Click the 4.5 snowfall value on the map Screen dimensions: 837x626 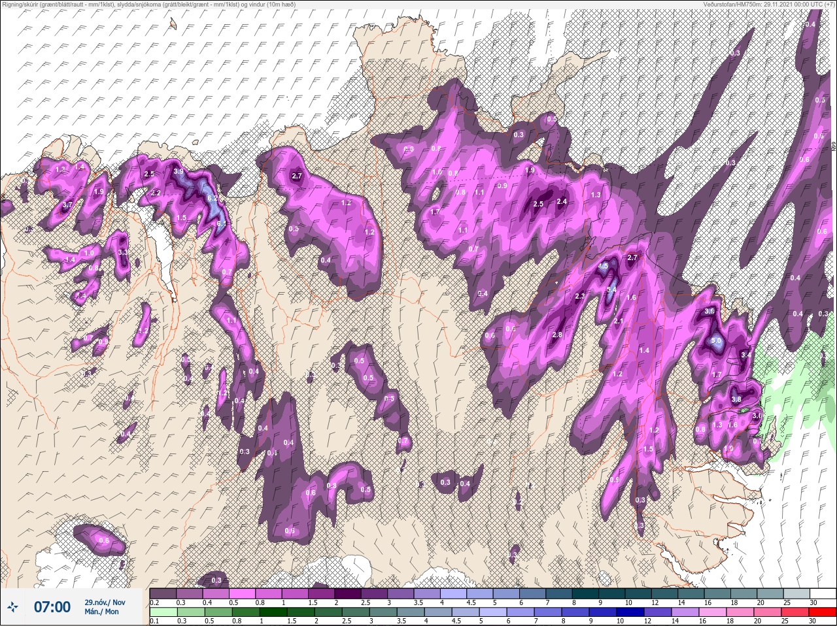coord(603,266)
